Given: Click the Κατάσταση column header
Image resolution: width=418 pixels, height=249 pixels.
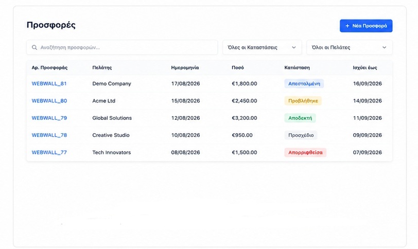Looking at the screenshot, I should (x=297, y=67).
